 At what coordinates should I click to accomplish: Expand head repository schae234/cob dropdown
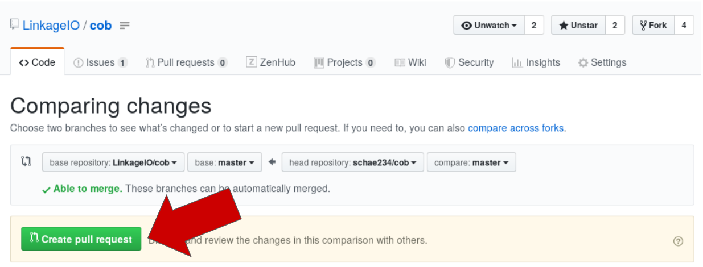pos(352,162)
